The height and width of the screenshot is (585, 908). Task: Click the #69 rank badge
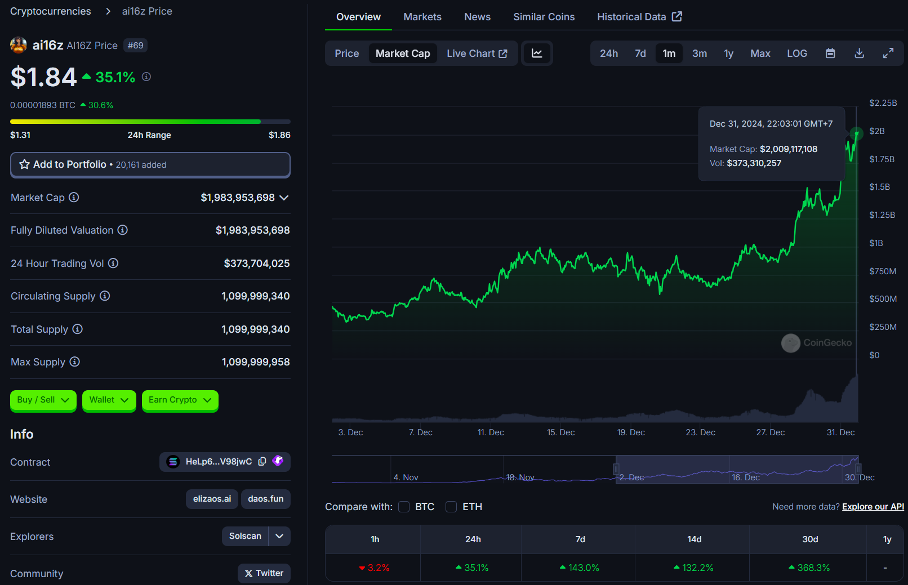coord(135,45)
